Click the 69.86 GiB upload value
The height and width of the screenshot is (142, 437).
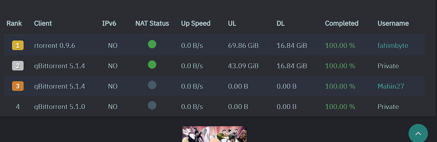(243, 46)
